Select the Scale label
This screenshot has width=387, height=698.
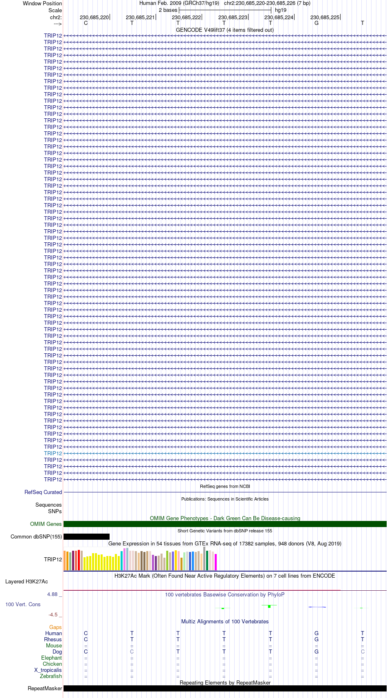pyautogui.click(x=55, y=10)
